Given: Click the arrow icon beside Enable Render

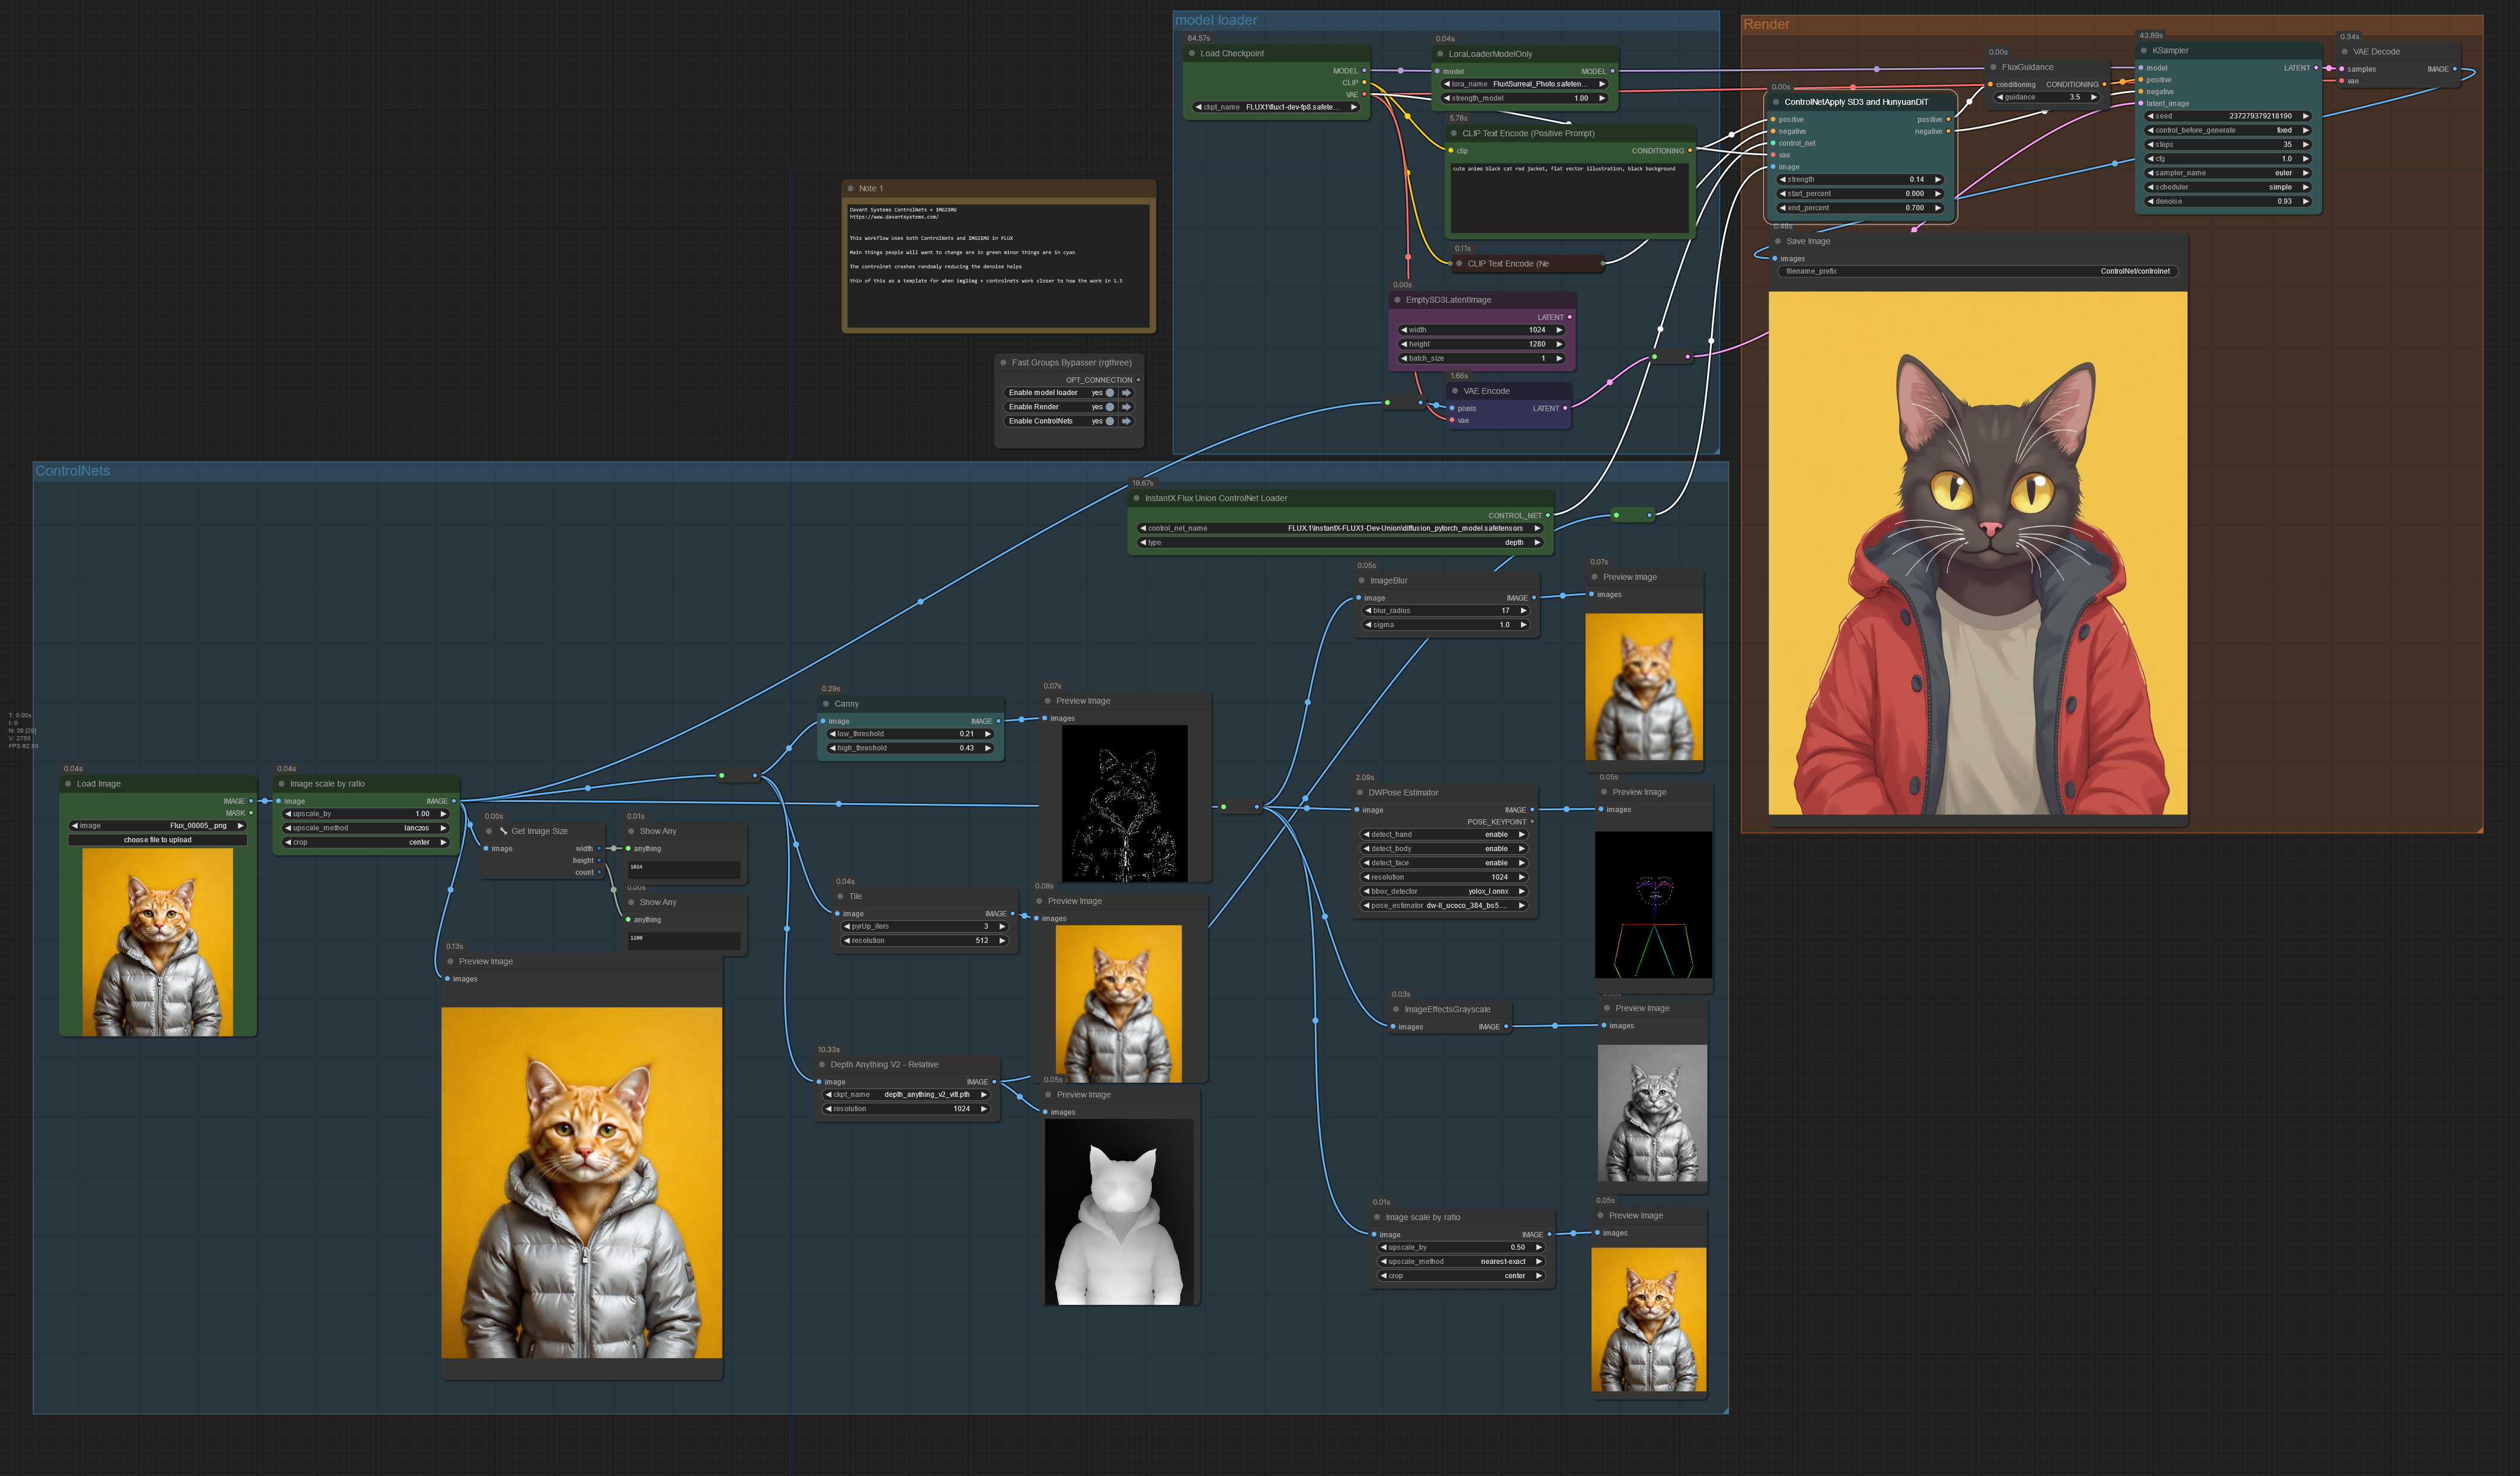Looking at the screenshot, I should click(x=1126, y=407).
